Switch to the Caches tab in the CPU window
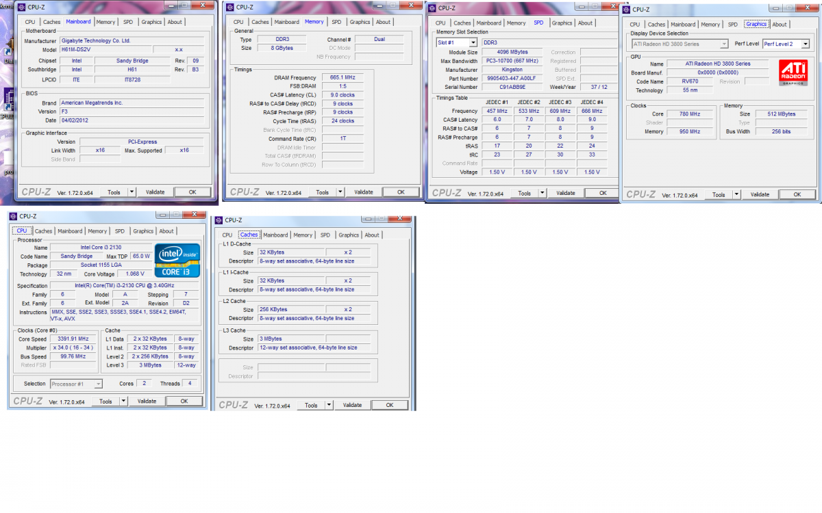This screenshot has height=513, width=822. [44, 231]
